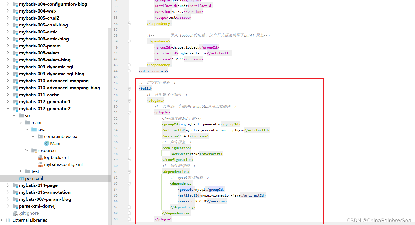Collapse the src folder
Screen dimensions: 415x225
14,116
